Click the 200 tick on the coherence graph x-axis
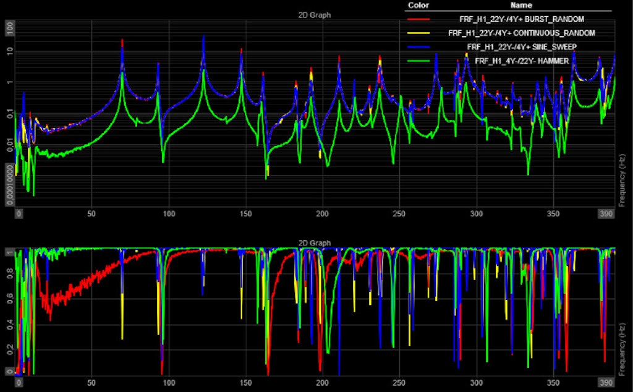 [322, 382]
